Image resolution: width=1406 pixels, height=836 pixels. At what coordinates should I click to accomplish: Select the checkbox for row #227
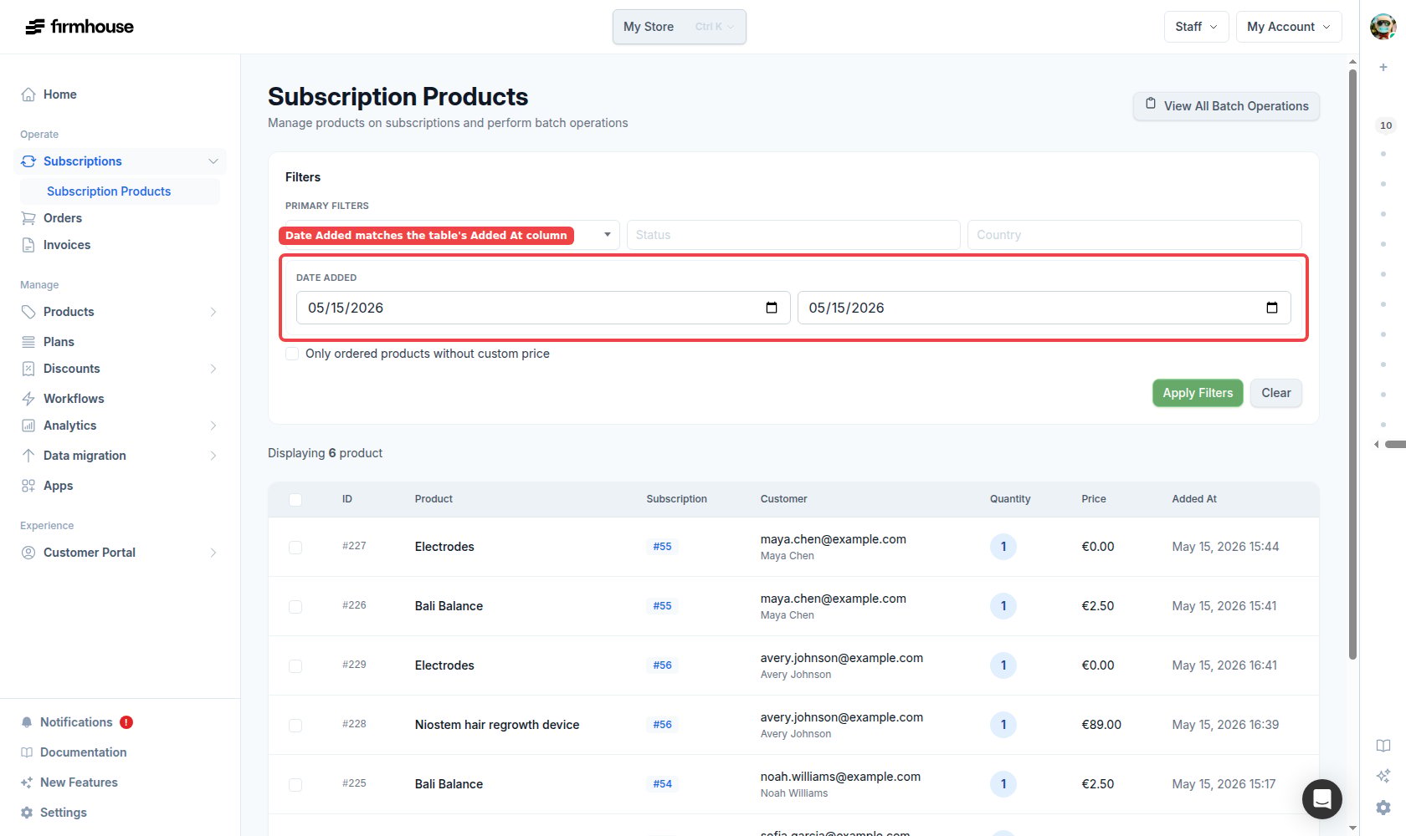click(x=295, y=547)
